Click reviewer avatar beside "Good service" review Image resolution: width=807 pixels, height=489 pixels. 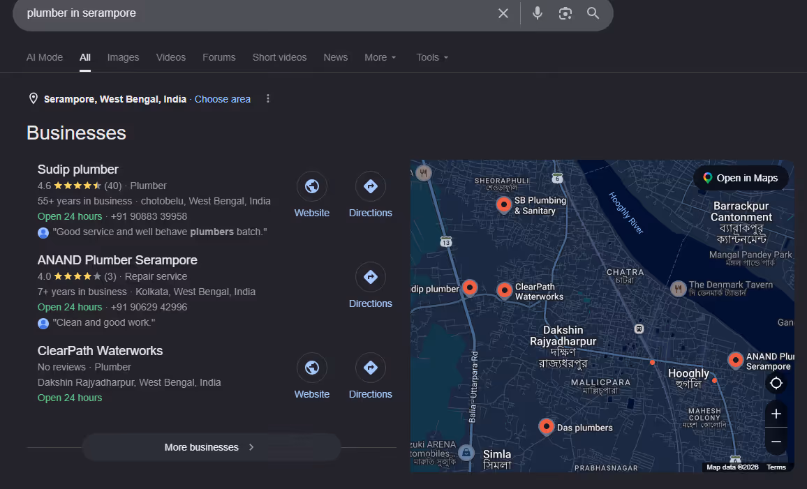[43, 233]
